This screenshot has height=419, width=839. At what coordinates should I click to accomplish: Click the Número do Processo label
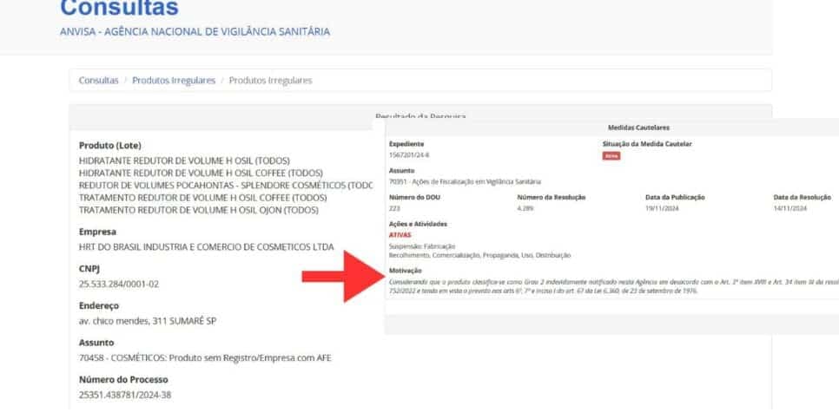[x=123, y=379]
